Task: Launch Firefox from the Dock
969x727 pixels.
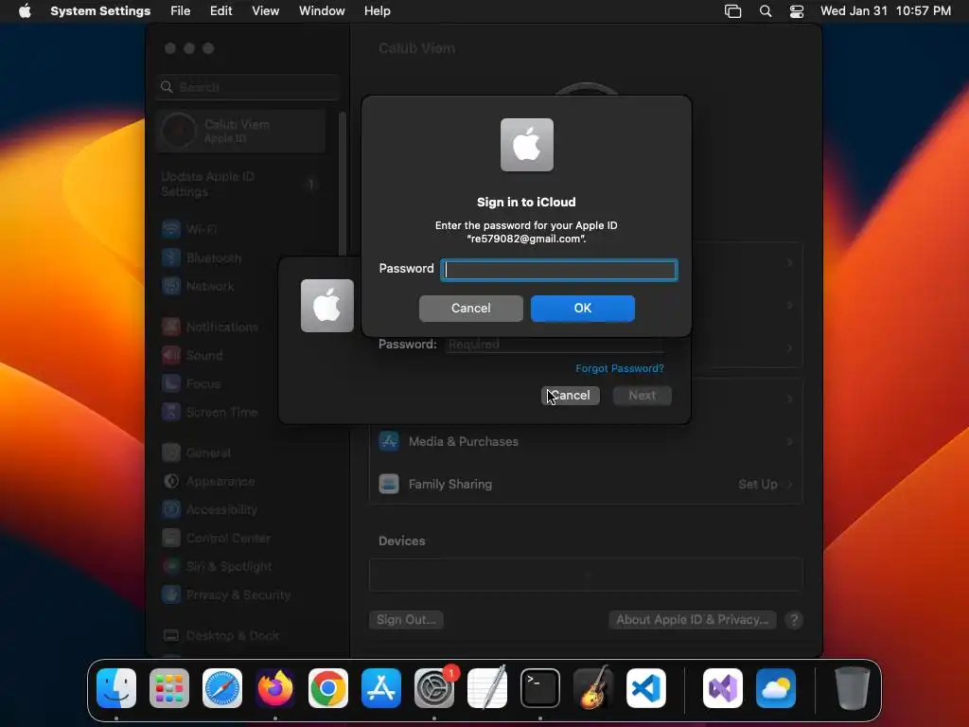Action: [x=275, y=688]
